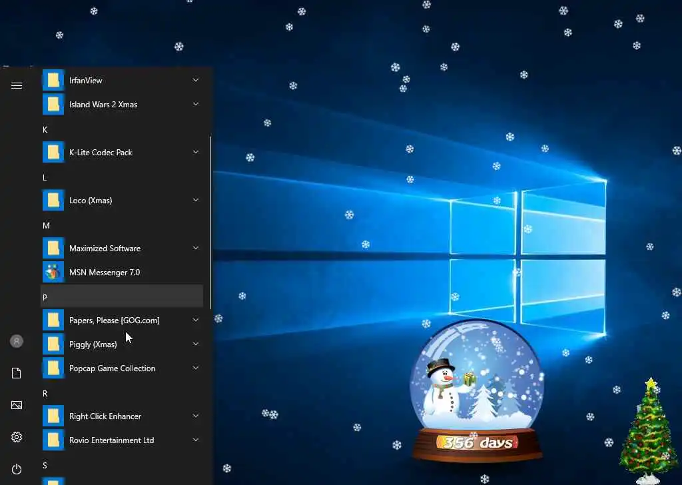The height and width of the screenshot is (485, 682).
Task: Click the Maximized Software folder icon
Action: pyautogui.click(x=53, y=248)
